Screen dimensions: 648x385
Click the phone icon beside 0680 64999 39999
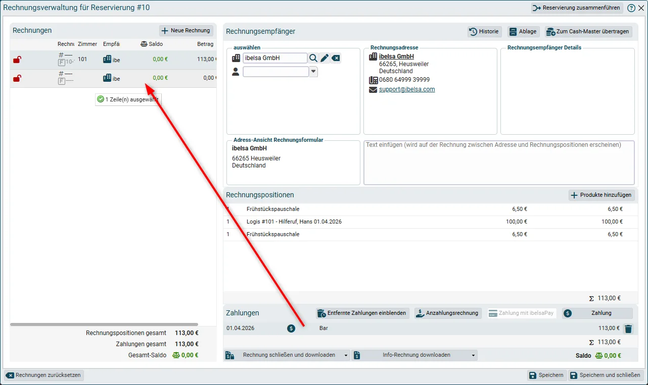tap(374, 80)
